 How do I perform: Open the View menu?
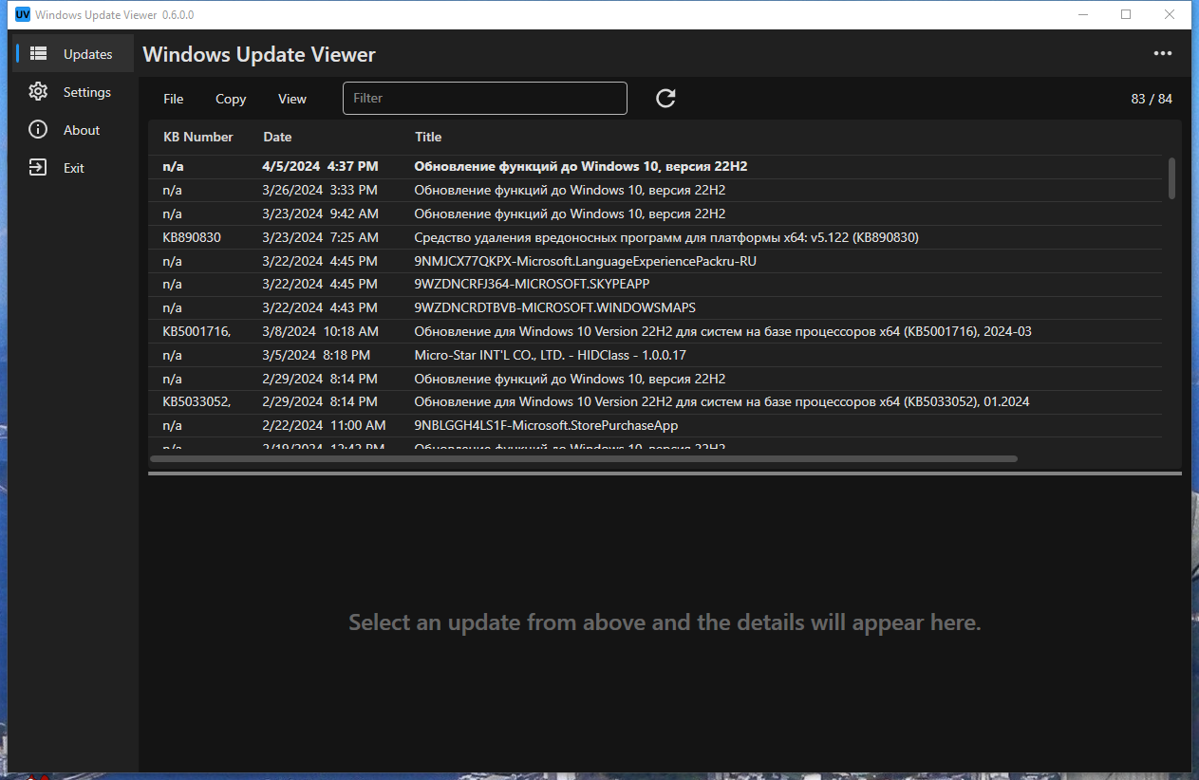(x=292, y=99)
